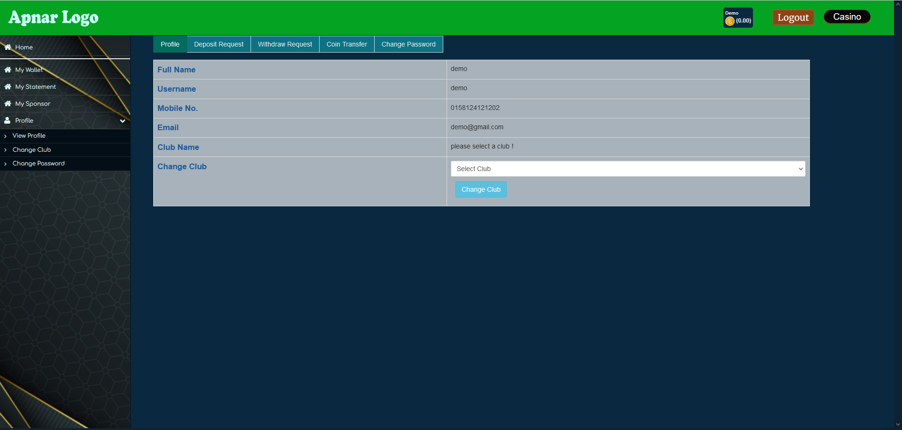The height and width of the screenshot is (430, 902).
Task: Open the Casino button in header
Action: [847, 17]
